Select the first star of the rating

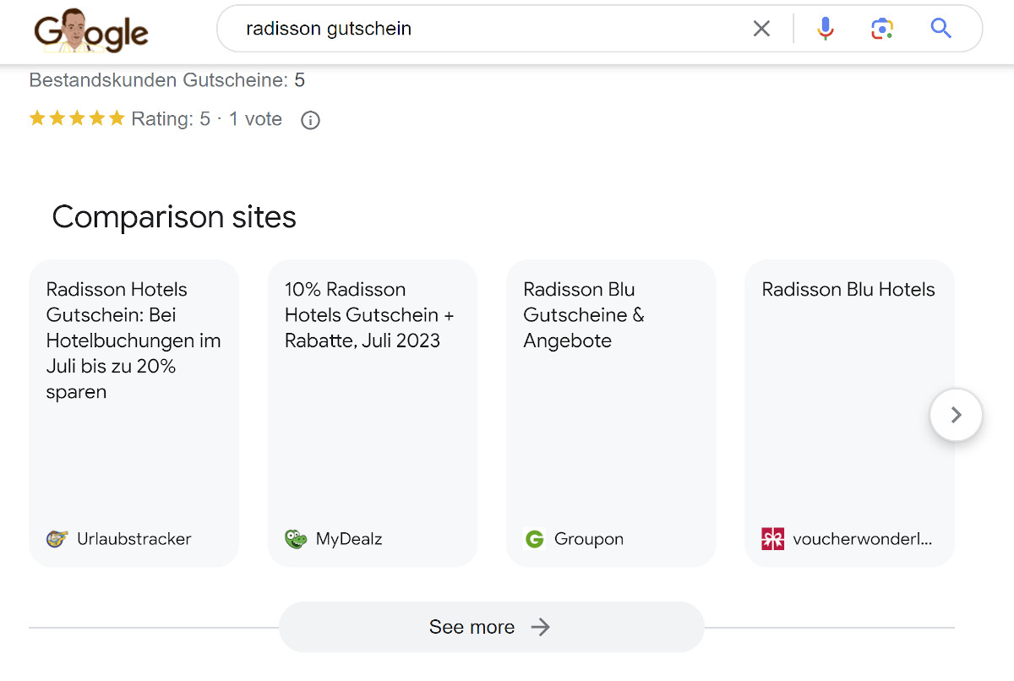37,118
